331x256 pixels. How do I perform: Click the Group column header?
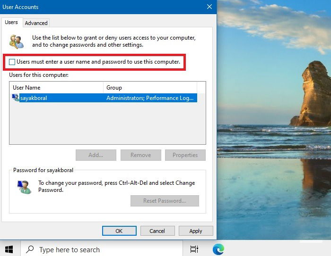[x=150, y=88]
